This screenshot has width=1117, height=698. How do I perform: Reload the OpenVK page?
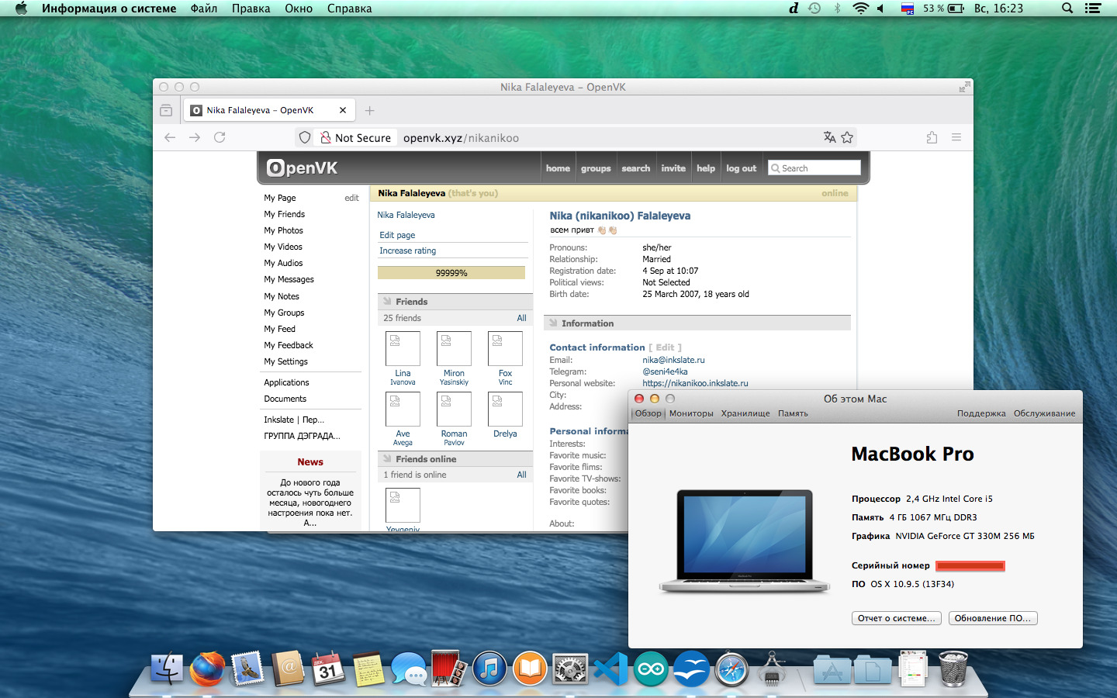point(220,137)
